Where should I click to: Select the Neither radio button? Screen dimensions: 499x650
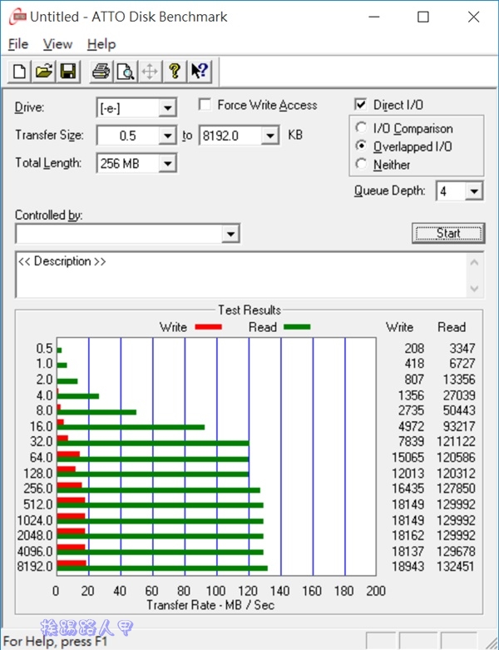click(x=361, y=164)
